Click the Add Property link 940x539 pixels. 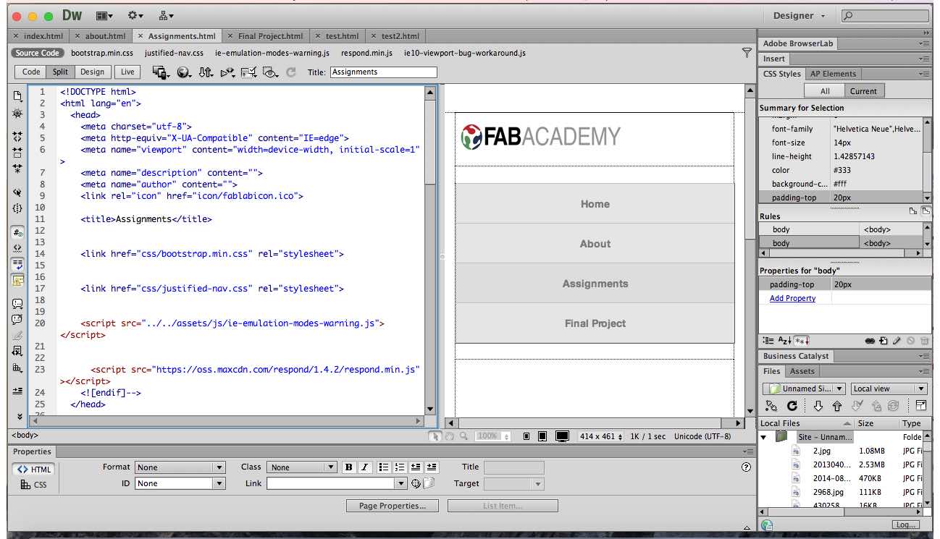tap(792, 298)
